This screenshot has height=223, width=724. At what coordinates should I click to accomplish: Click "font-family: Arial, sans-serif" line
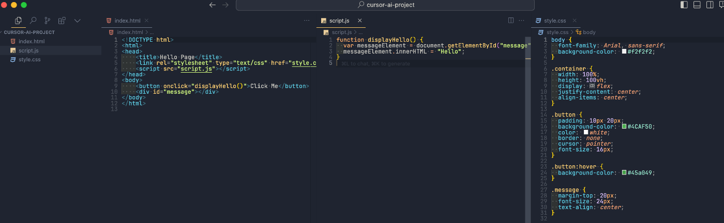(612, 45)
